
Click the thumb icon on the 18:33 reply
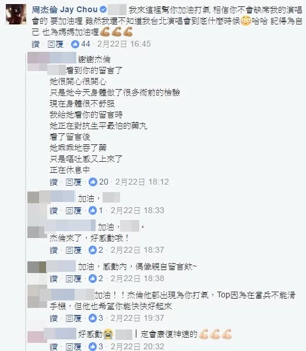[x=93, y=210]
